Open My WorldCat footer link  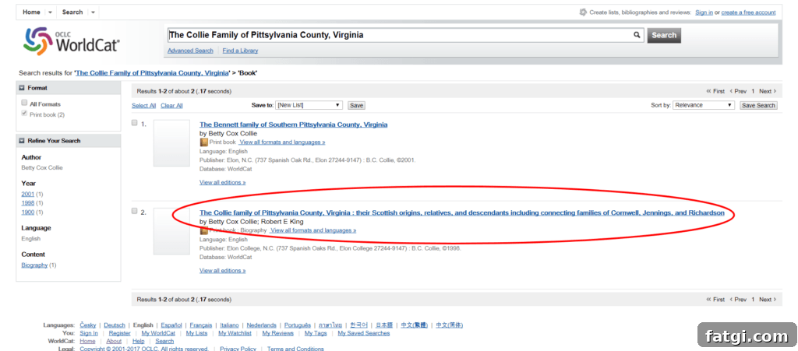point(158,334)
